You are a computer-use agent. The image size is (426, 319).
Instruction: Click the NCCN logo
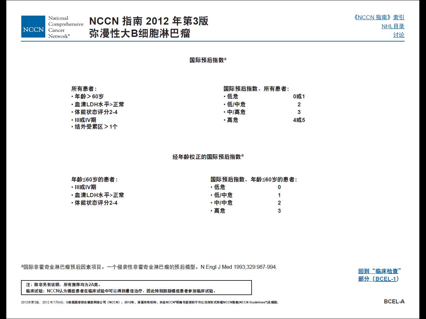(33, 27)
